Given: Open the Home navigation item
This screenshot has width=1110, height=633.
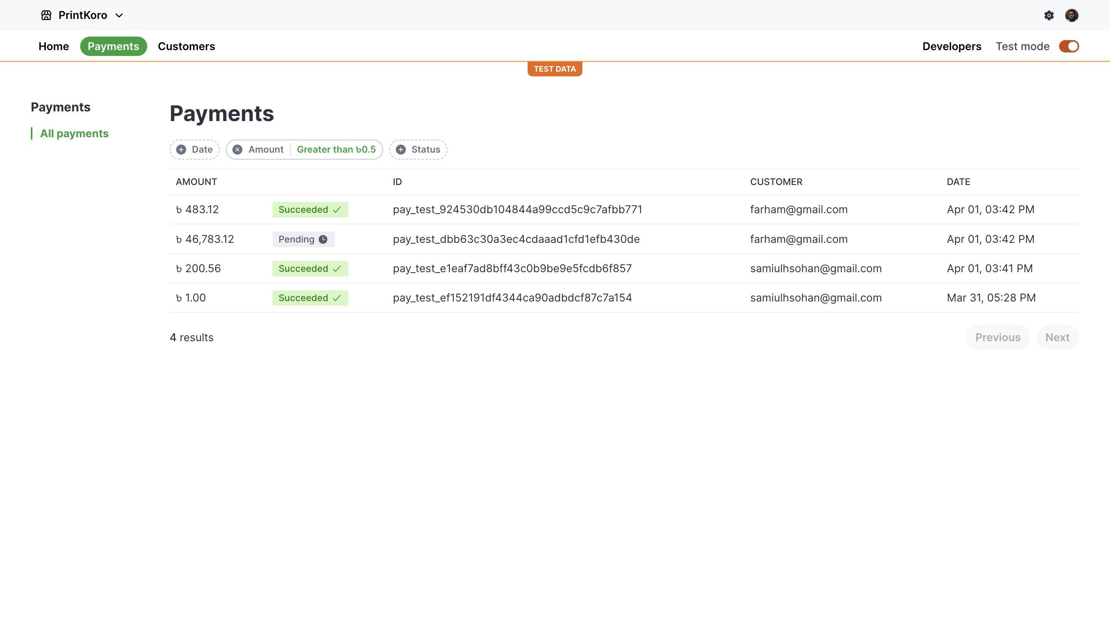Looking at the screenshot, I should click(x=53, y=46).
